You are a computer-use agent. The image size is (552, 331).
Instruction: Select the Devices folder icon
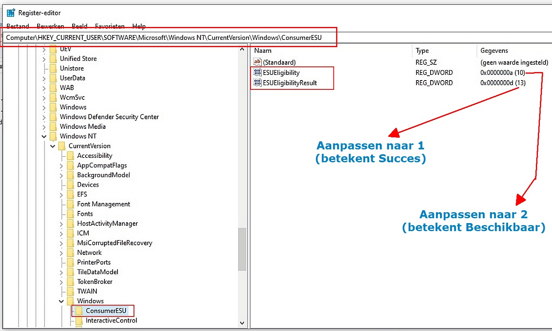click(x=71, y=185)
